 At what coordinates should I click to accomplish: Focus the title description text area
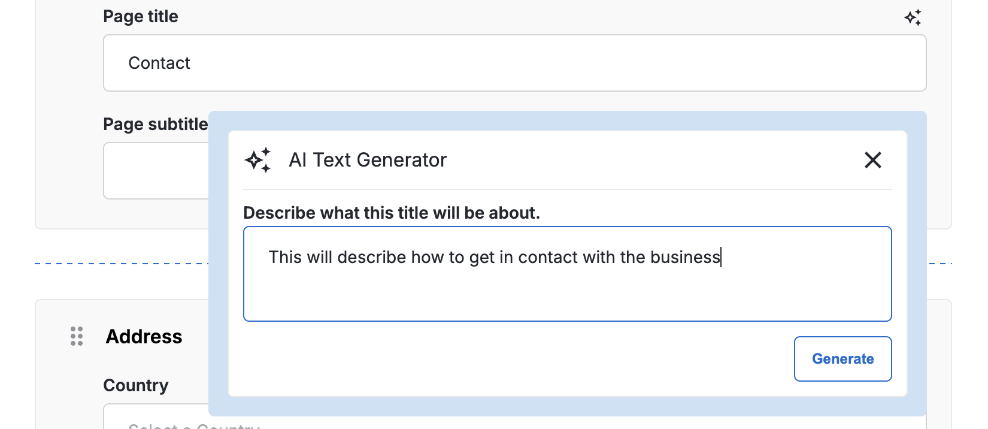(566, 288)
